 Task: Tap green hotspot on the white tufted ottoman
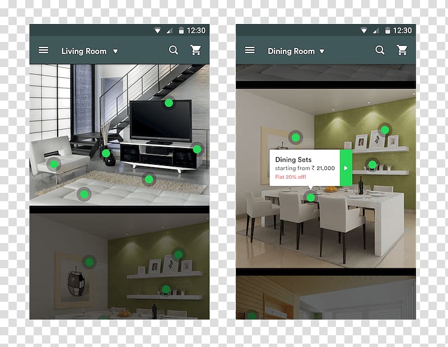point(83,194)
